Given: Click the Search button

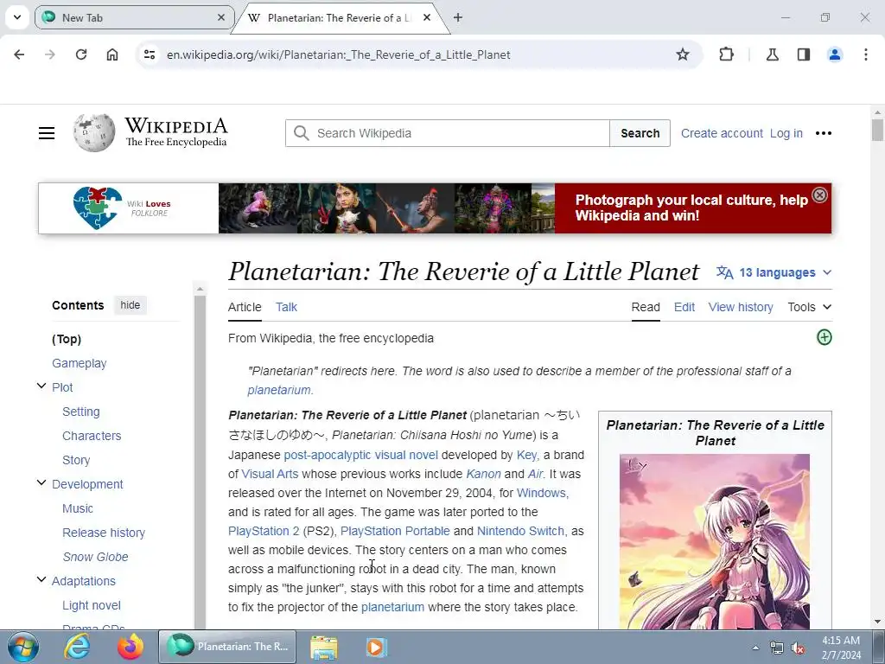Looking at the screenshot, I should [640, 133].
